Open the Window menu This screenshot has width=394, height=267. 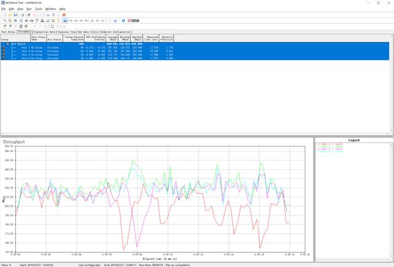point(52,9)
